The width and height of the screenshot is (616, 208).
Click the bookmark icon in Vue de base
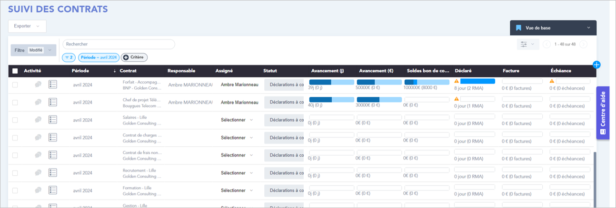[519, 28]
